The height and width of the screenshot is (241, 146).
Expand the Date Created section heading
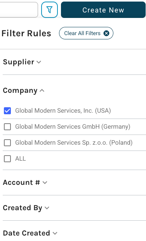26,233
